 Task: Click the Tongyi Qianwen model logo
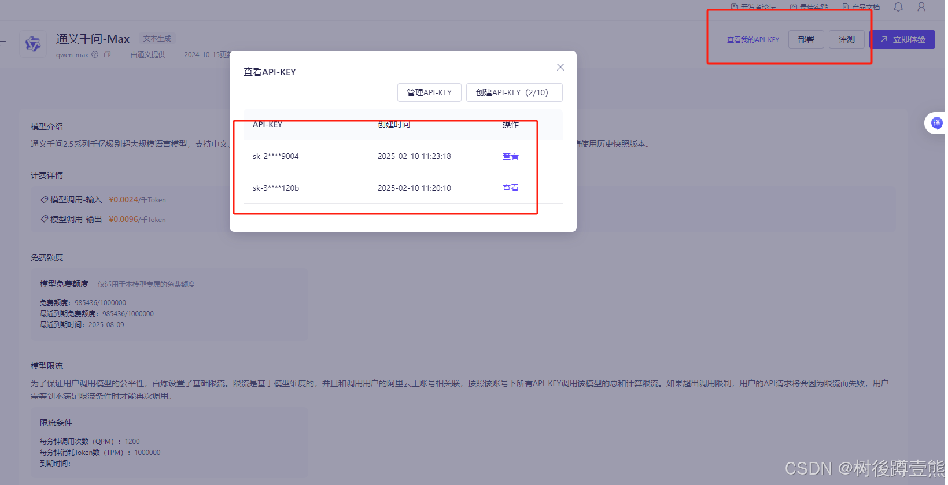click(33, 44)
